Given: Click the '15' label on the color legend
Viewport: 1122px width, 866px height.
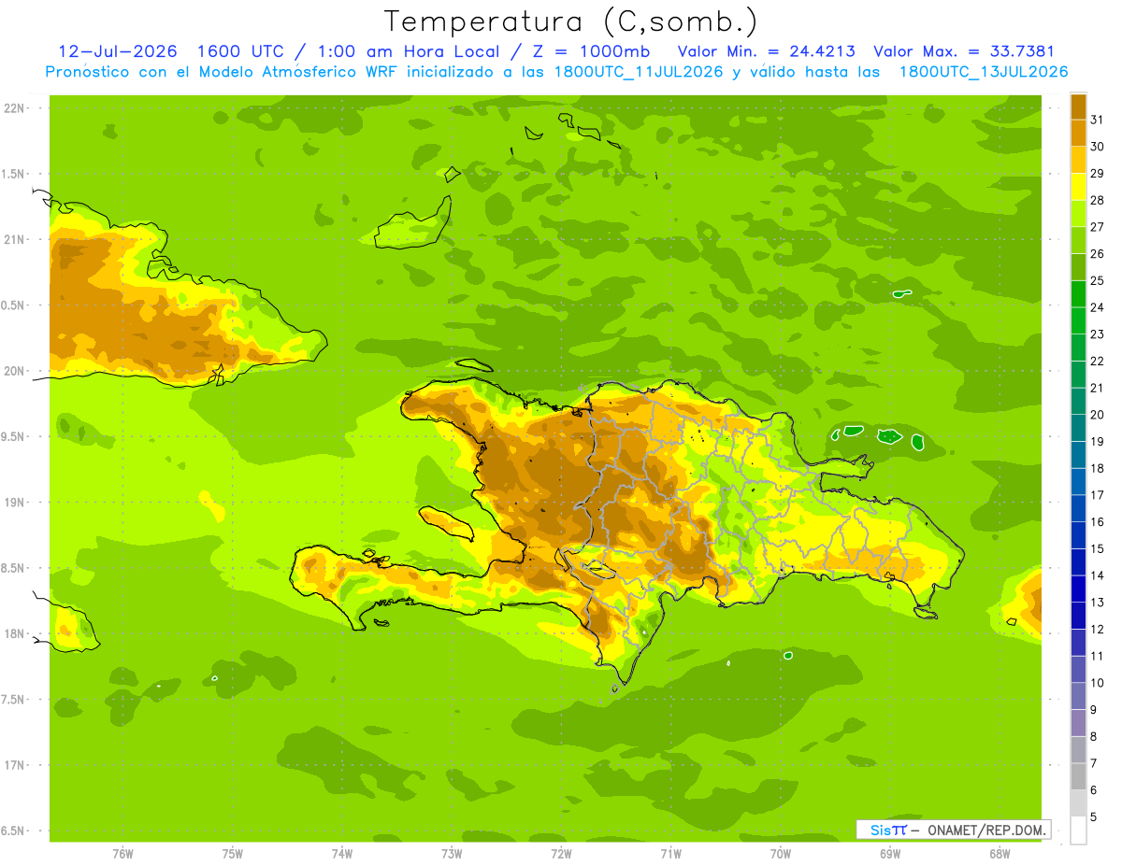Looking at the screenshot, I should (1098, 549).
